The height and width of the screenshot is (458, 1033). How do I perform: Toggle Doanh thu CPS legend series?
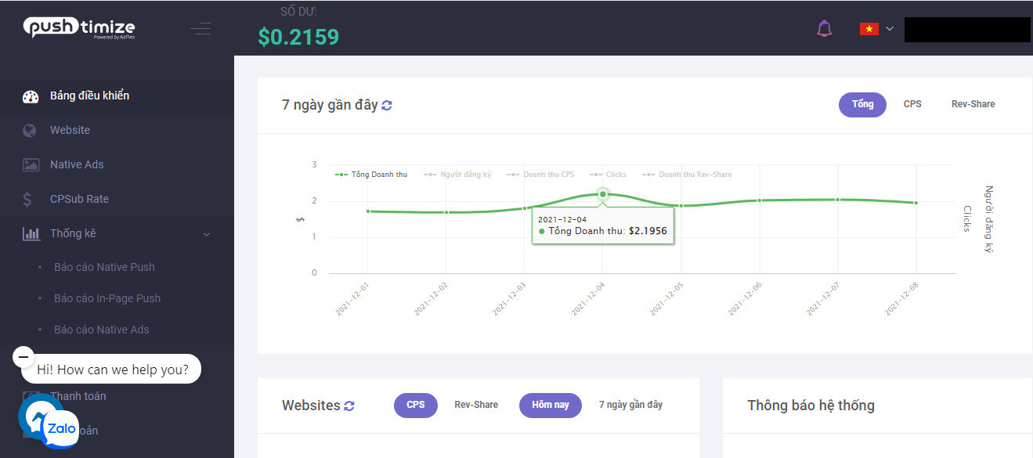tap(540, 175)
